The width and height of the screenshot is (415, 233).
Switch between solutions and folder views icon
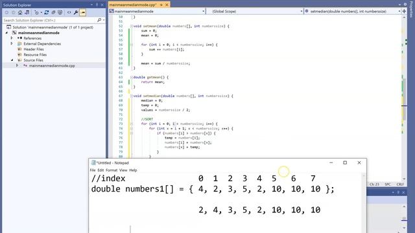tap(27, 12)
